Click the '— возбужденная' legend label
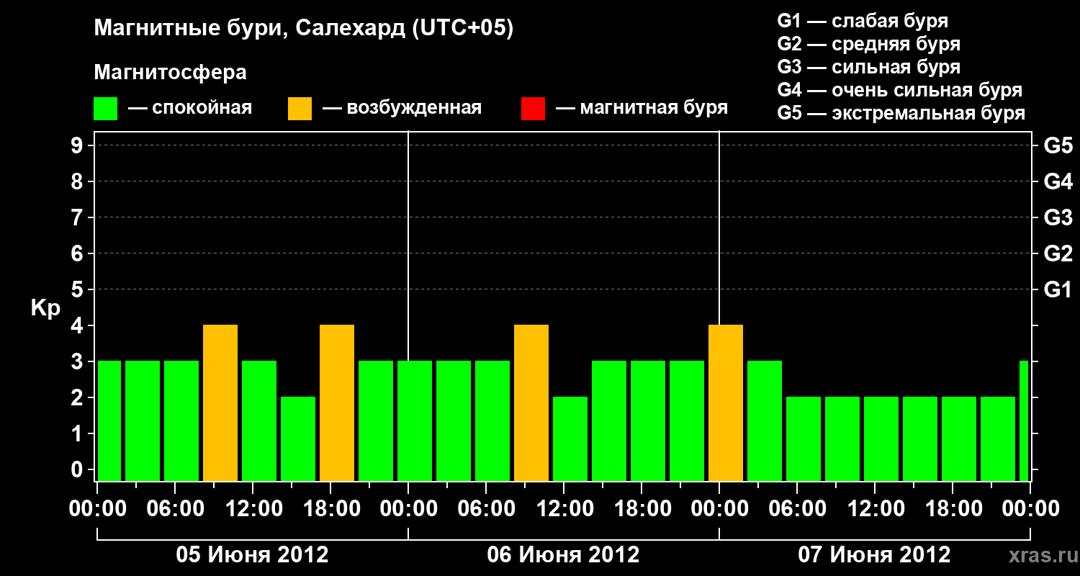 [x=402, y=108]
